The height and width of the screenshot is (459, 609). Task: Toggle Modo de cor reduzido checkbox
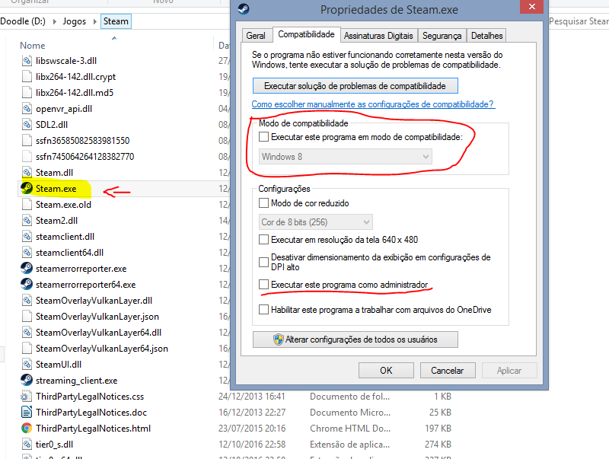[263, 202]
